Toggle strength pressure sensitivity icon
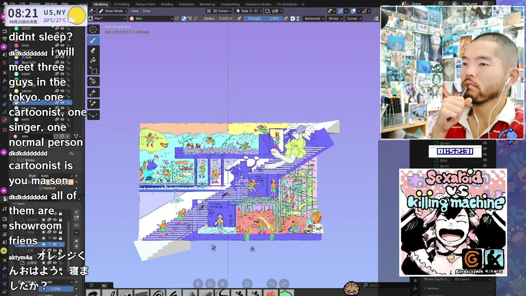526x296 pixels. (x=286, y=18)
